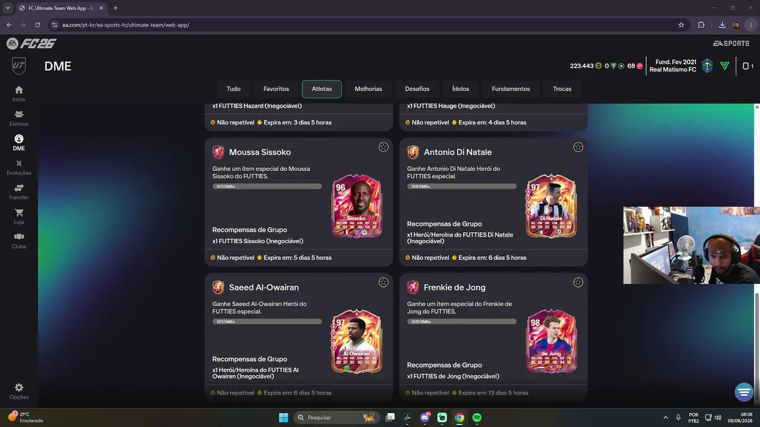760x427 pixels.
Task: Open Clube in the sidebar
Action: click(19, 240)
